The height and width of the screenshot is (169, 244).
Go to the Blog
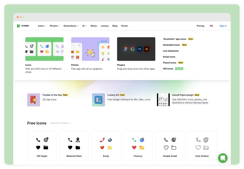(115, 26)
